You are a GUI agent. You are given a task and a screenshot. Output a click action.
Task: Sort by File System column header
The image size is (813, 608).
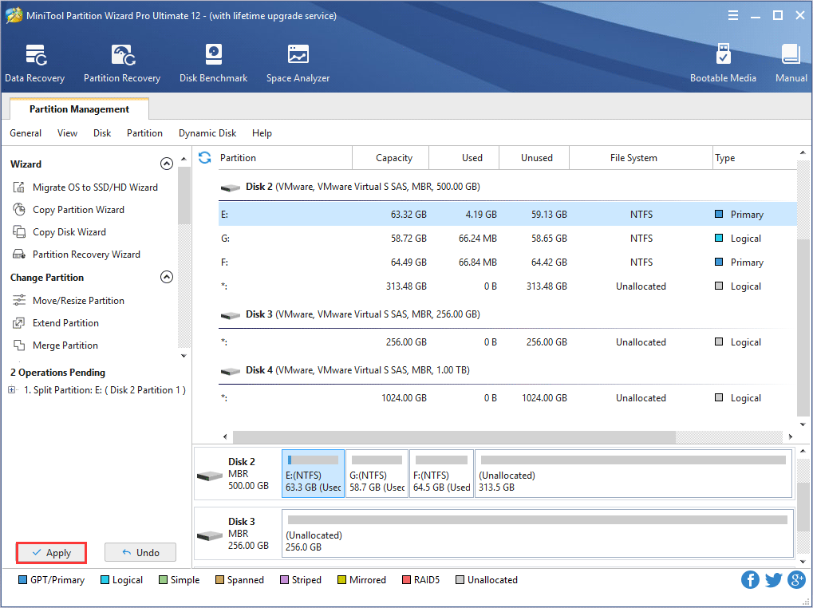tap(641, 157)
